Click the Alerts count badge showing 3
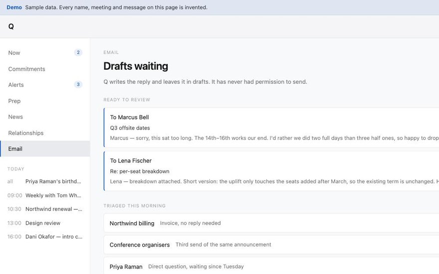Screen dimensions: 439x274 pos(78,84)
